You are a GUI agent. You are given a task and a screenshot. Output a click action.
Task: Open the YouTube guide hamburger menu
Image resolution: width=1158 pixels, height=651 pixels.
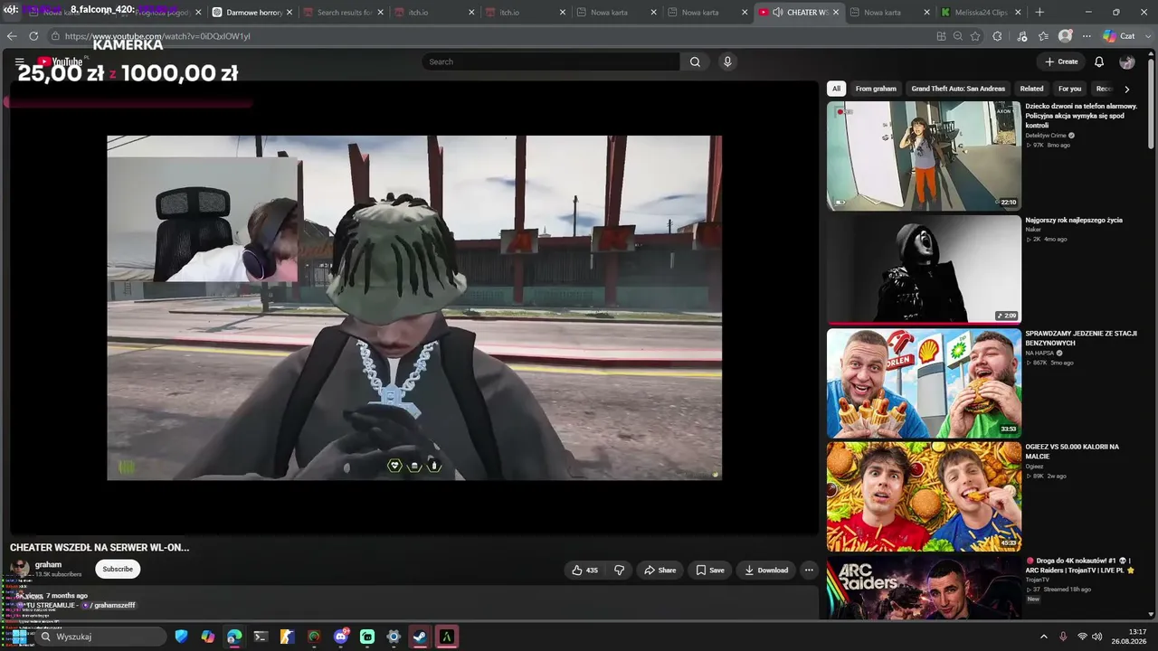pyautogui.click(x=19, y=61)
